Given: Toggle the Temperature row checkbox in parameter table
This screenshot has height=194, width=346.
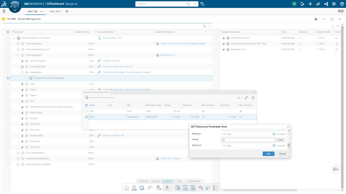Looking at the screenshot, I should (x=86, y=117).
